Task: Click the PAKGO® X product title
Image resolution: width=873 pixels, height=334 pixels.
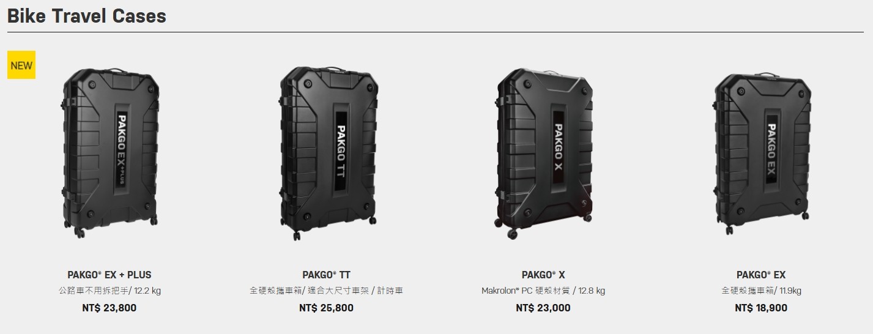Action: tap(543, 275)
